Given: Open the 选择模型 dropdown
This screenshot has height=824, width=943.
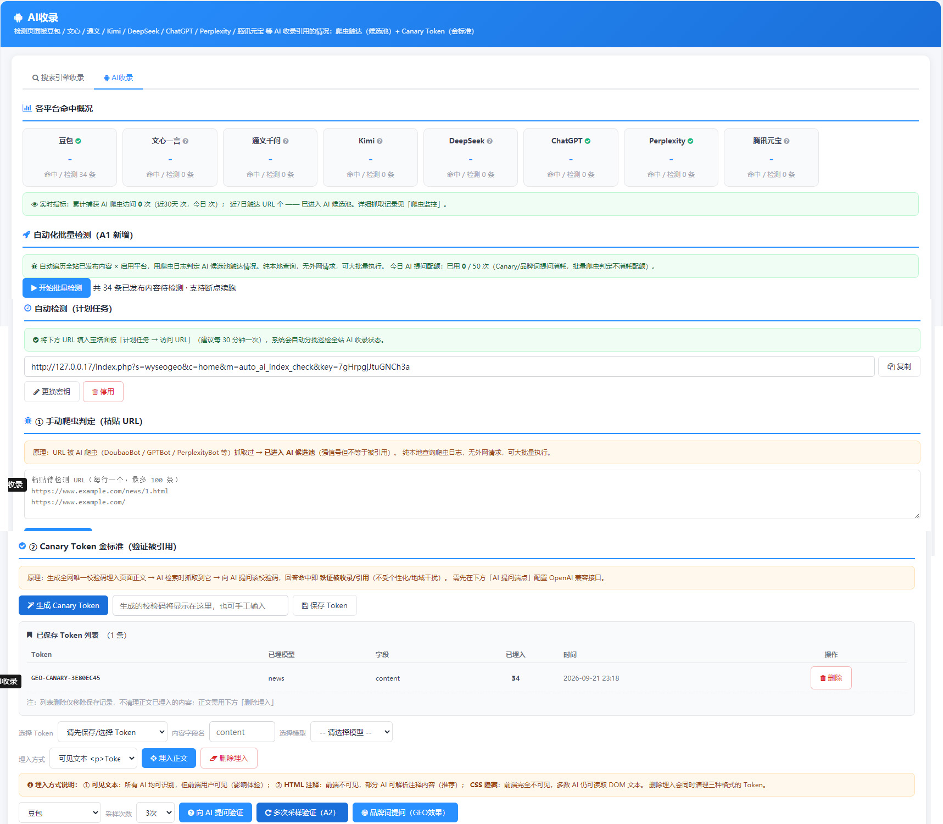Looking at the screenshot, I should (351, 732).
